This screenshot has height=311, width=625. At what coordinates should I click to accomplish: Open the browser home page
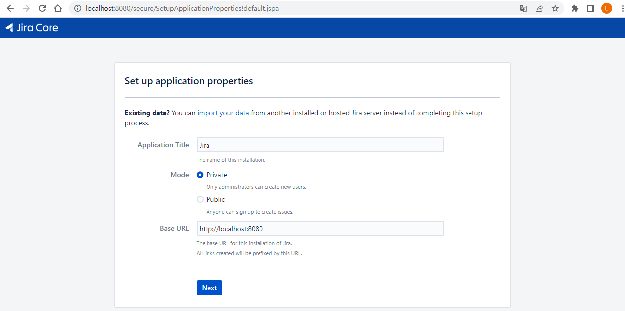click(58, 8)
